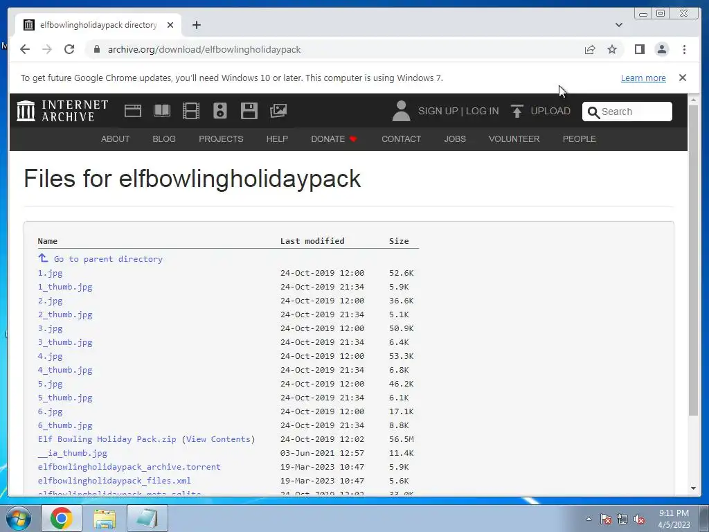Go back with browser back arrow

tap(25, 49)
